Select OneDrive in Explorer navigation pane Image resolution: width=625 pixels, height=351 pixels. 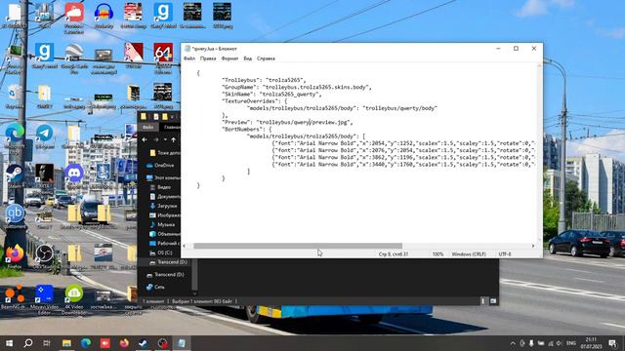160,165
